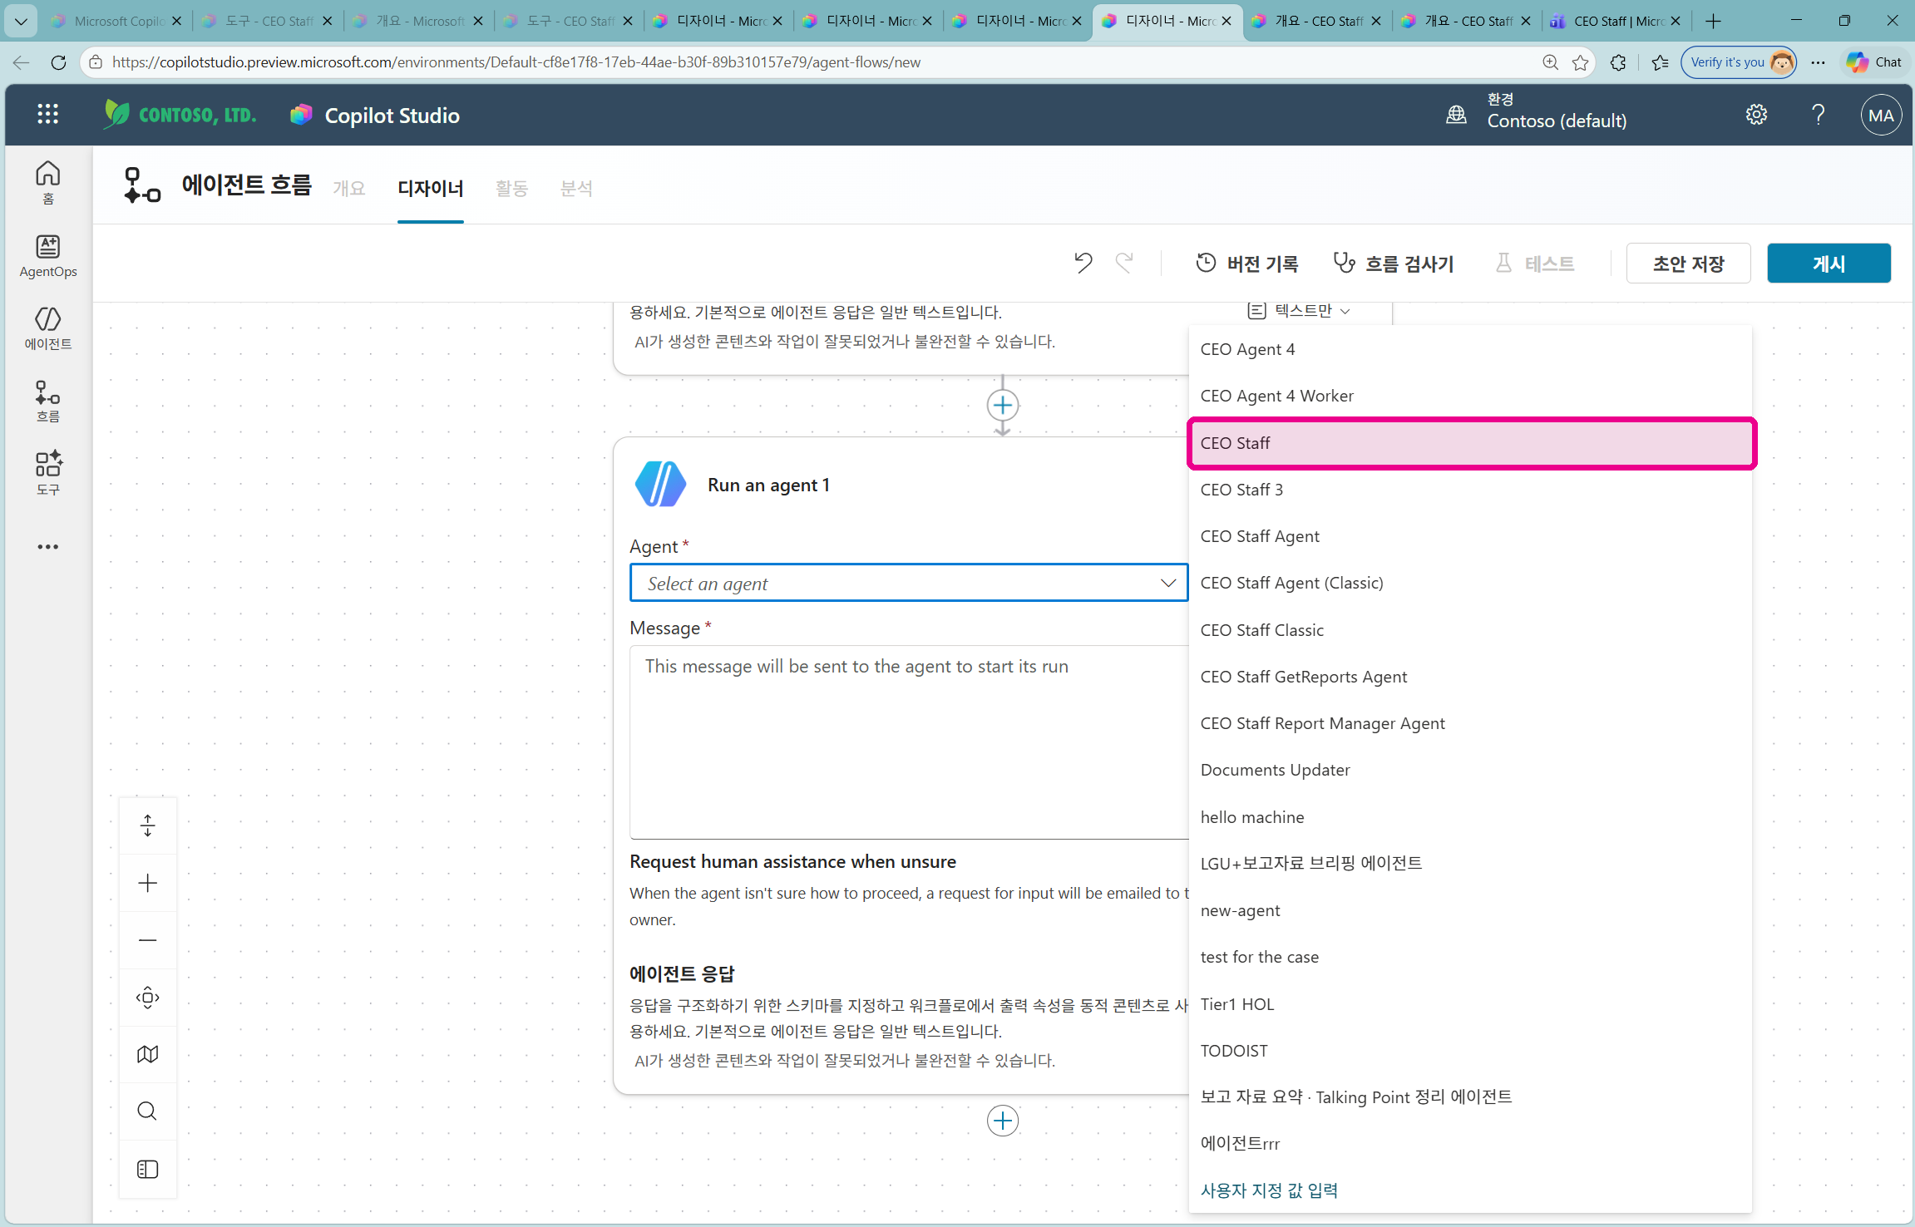Show more sidebar items ellipsis
This screenshot has height=1227, width=1915.
click(x=48, y=546)
